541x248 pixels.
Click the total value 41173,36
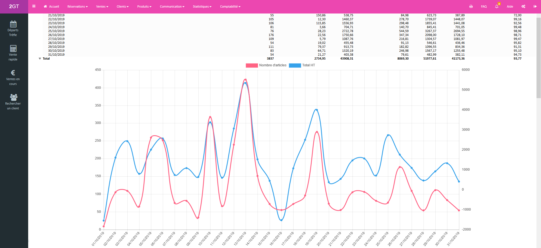pyautogui.click(x=458, y=58)
